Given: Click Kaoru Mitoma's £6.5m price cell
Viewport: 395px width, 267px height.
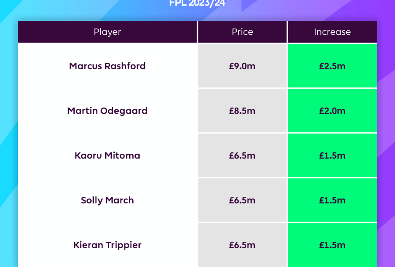Looking at the screenshot, I should pos(242,155).
